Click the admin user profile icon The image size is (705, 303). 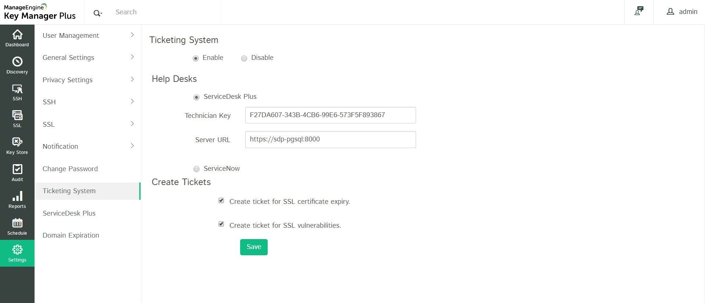pyautogui.click(x=670, y=12)
